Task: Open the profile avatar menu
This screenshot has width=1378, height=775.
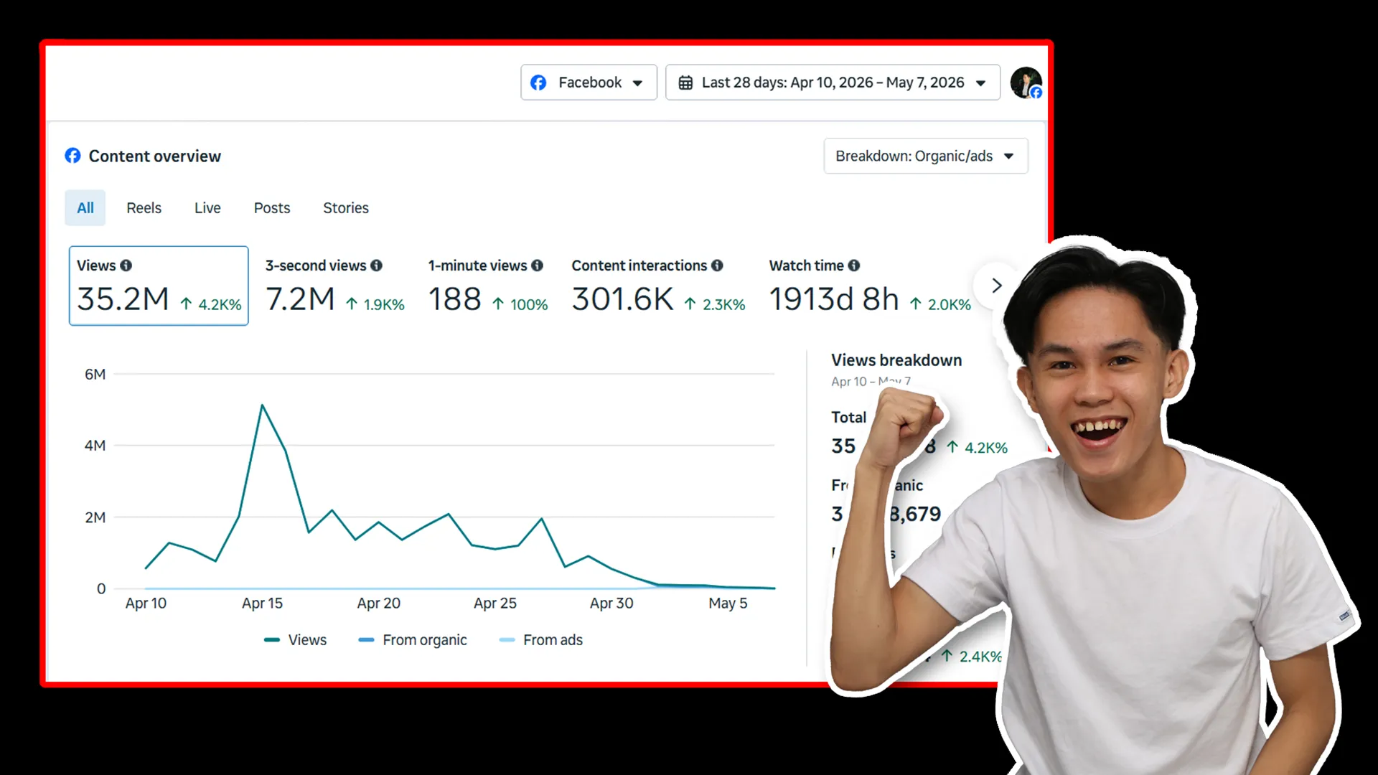Action: click(x=1026, y=83)
